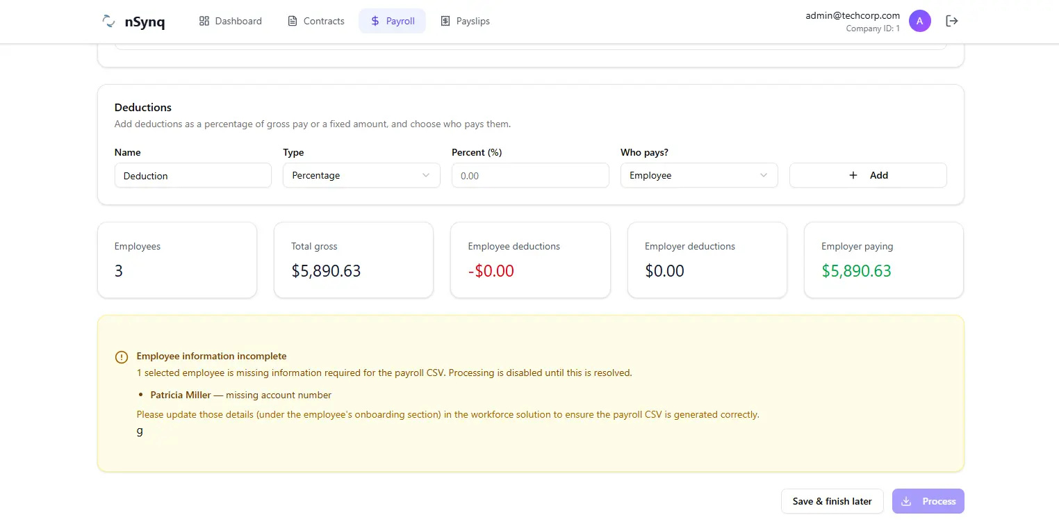Switch to the Payslips tab
This screenshot has width=1059, height=531.
(x=465, y=21)
